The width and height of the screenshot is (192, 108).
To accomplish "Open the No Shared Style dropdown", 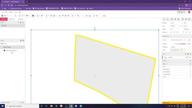I will [x=178, y=50].
